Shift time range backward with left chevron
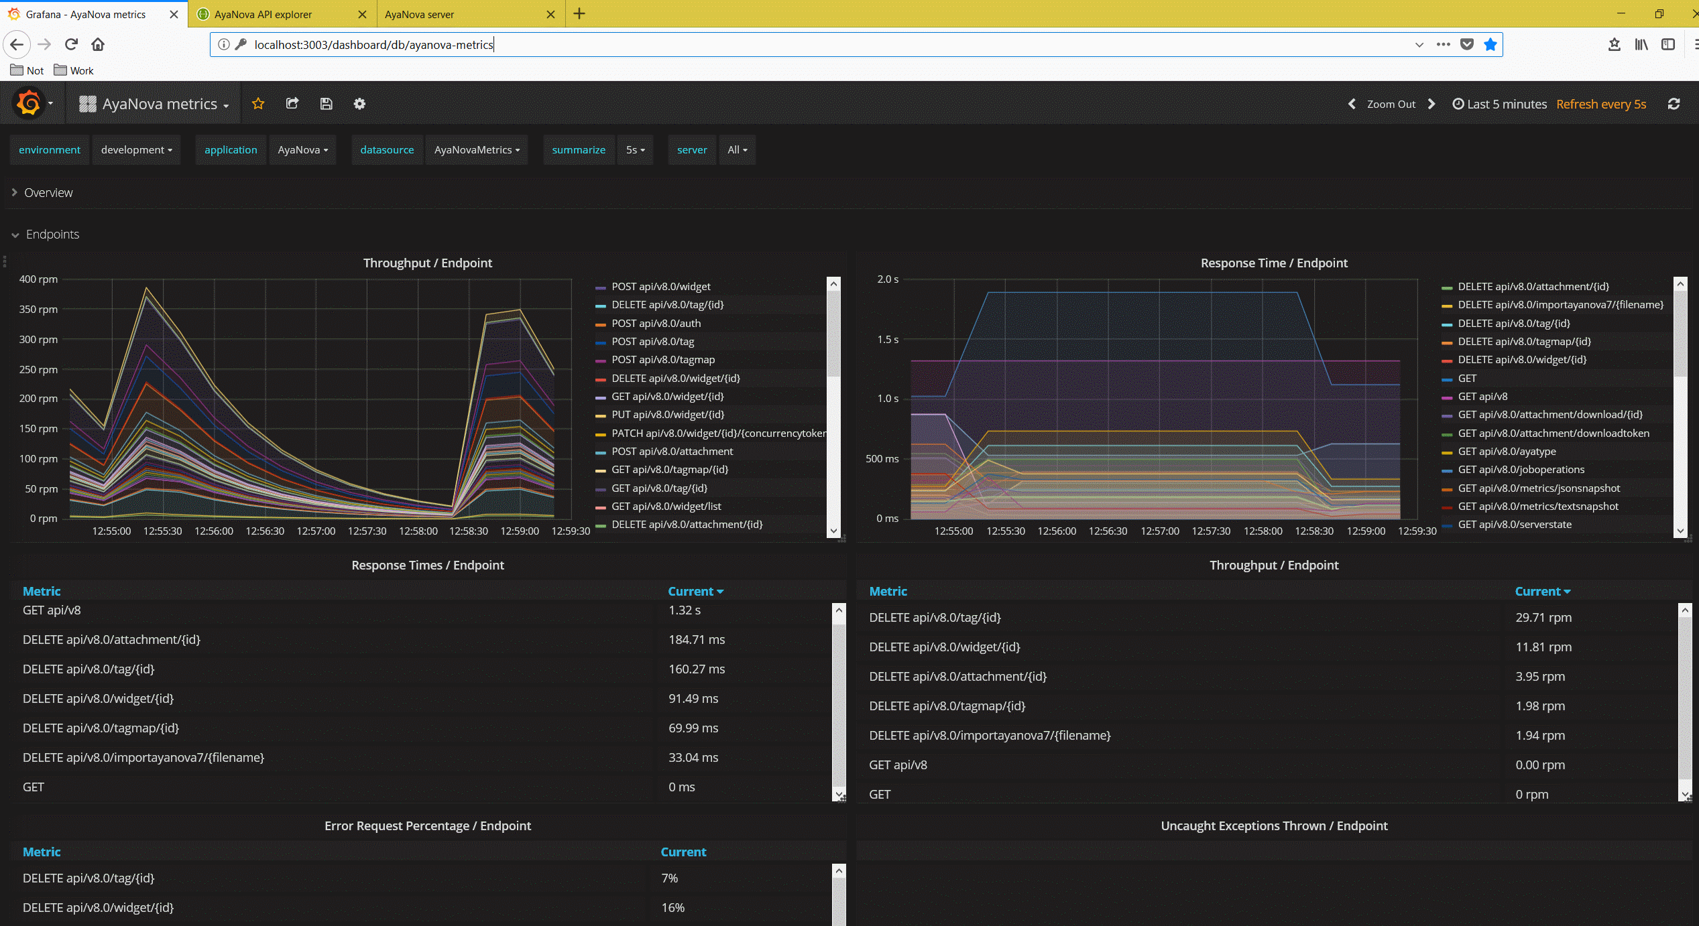Screen dimensions: 1699x926 1352,104
